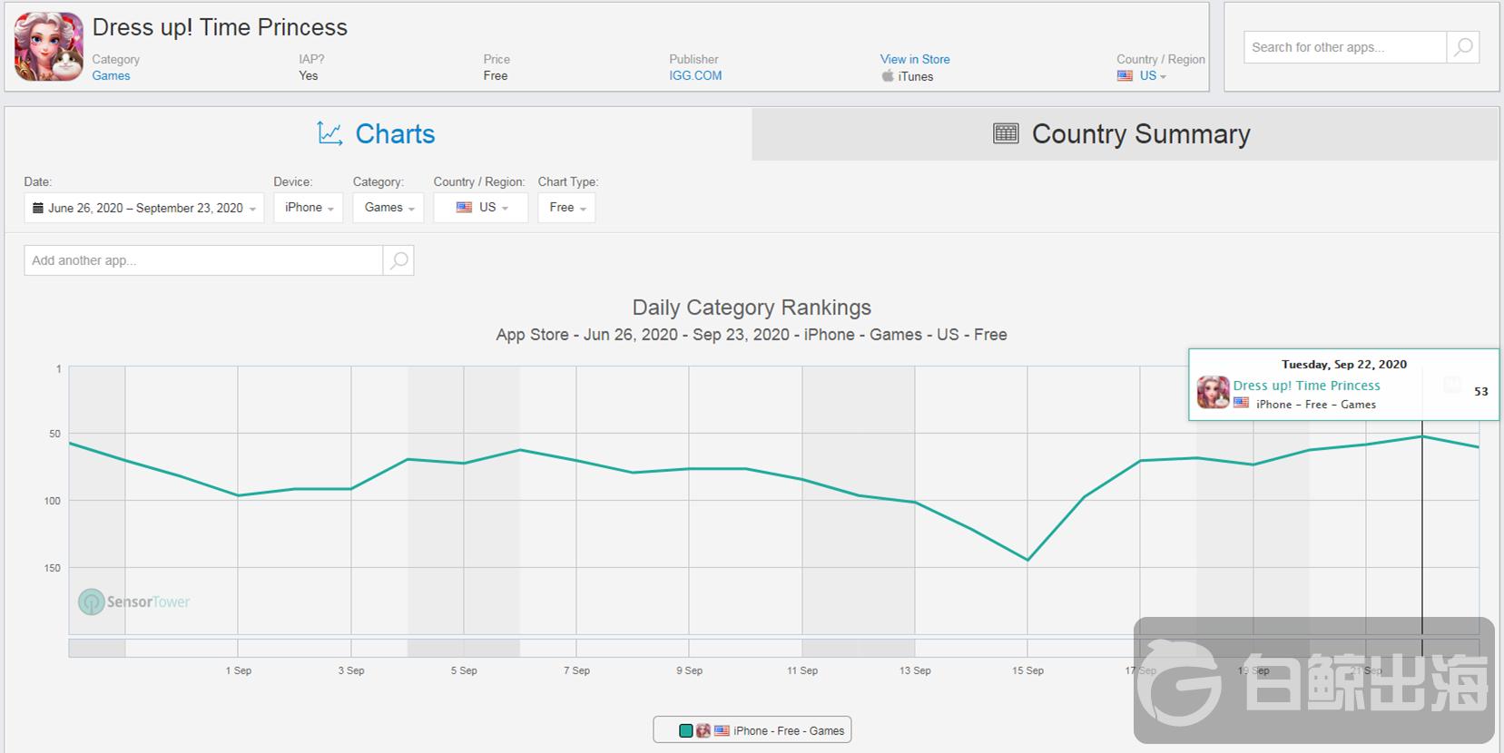Click the calendar icon in date picker
Image resolution: width=1504 pixels, height=753 pixels.
(38, 208)
